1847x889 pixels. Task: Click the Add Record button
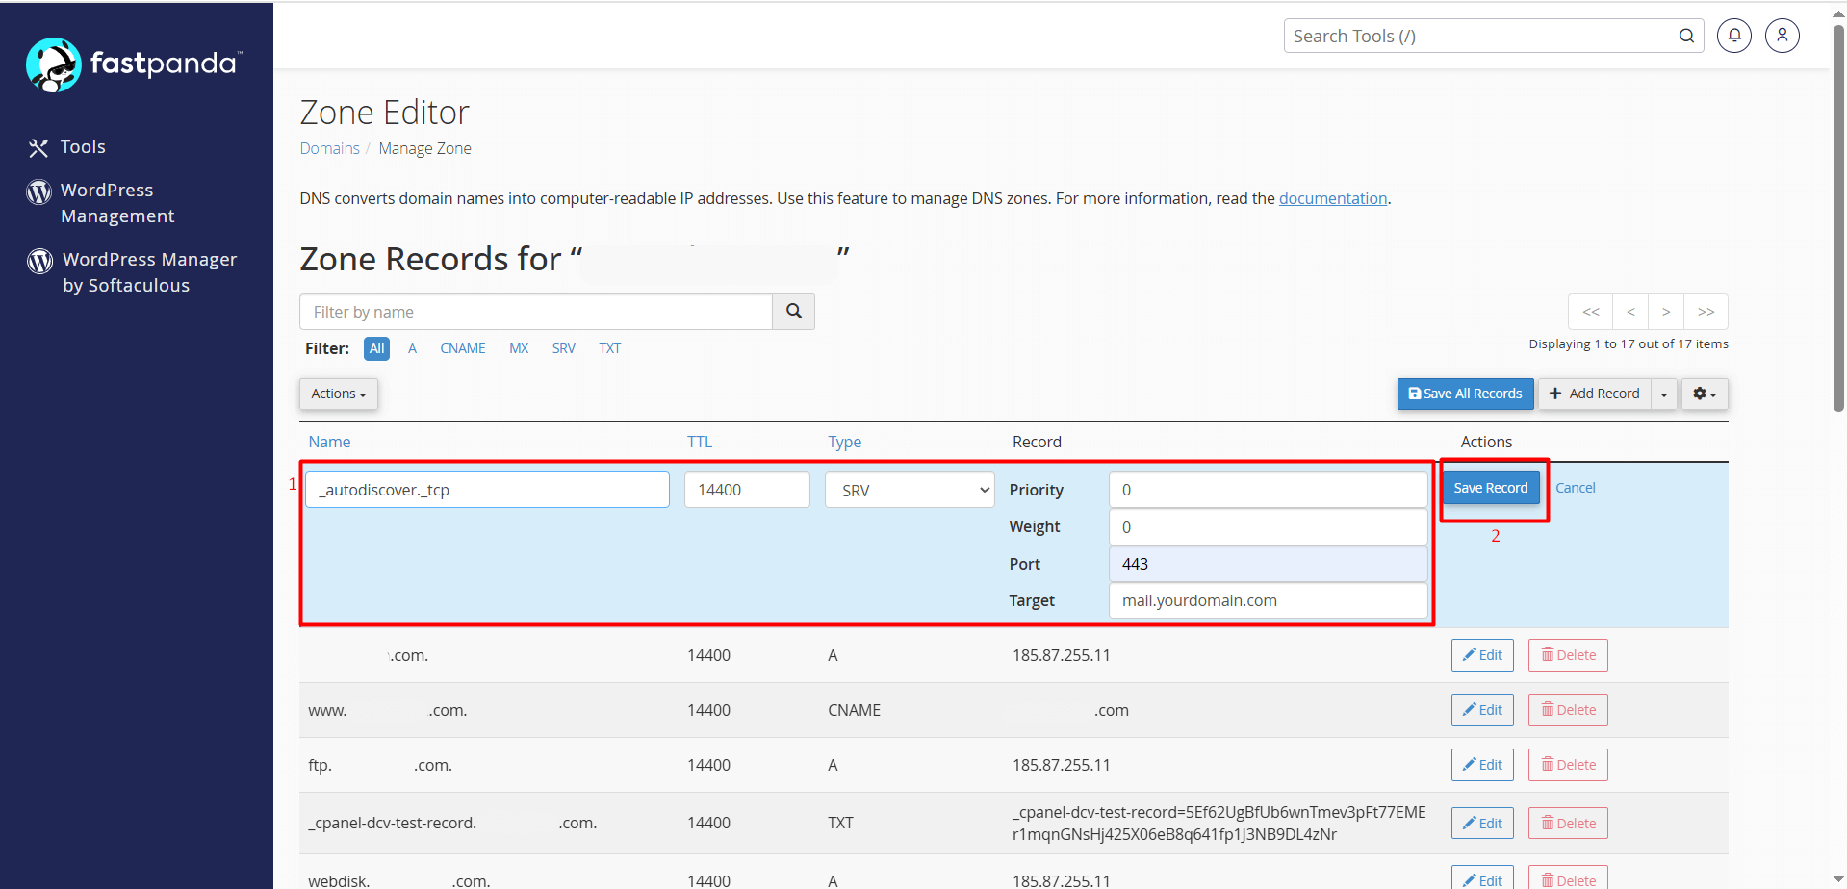tap(1595, 394)
